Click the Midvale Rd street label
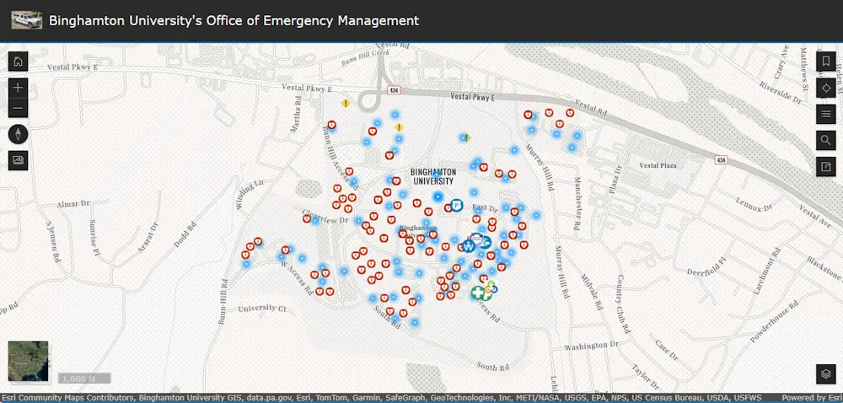This screenshot has width=843, height=403. 593,293
